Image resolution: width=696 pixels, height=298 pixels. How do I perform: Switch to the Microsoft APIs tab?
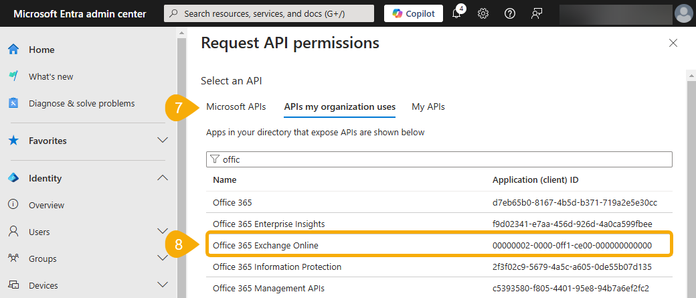pos(236,106)
